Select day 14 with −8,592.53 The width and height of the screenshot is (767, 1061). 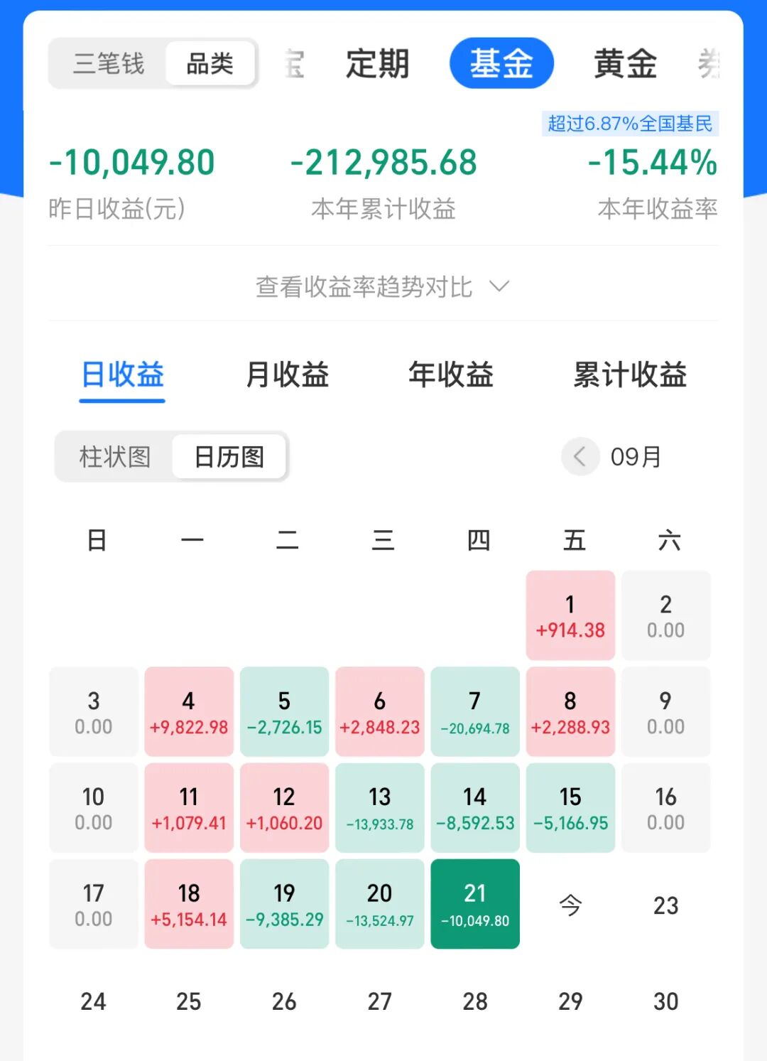[x=475, y=808]
